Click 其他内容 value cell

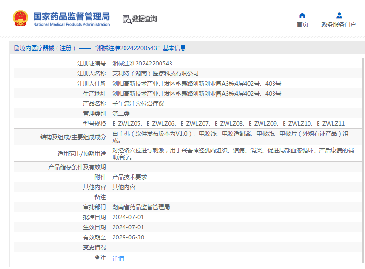124,187
